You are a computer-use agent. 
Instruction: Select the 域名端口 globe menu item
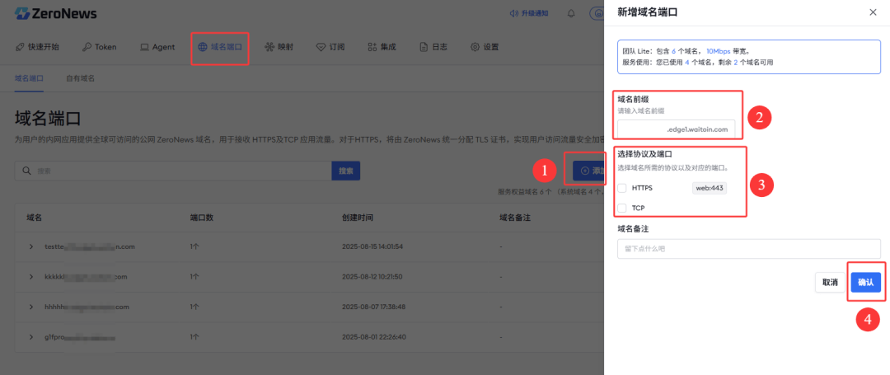point(220,47)
